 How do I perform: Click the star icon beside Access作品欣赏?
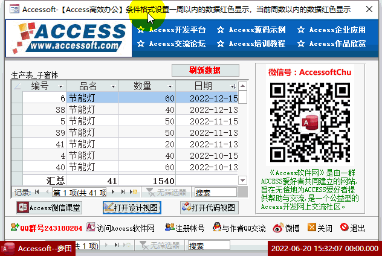pyautogui.click(x=301, y=44)
